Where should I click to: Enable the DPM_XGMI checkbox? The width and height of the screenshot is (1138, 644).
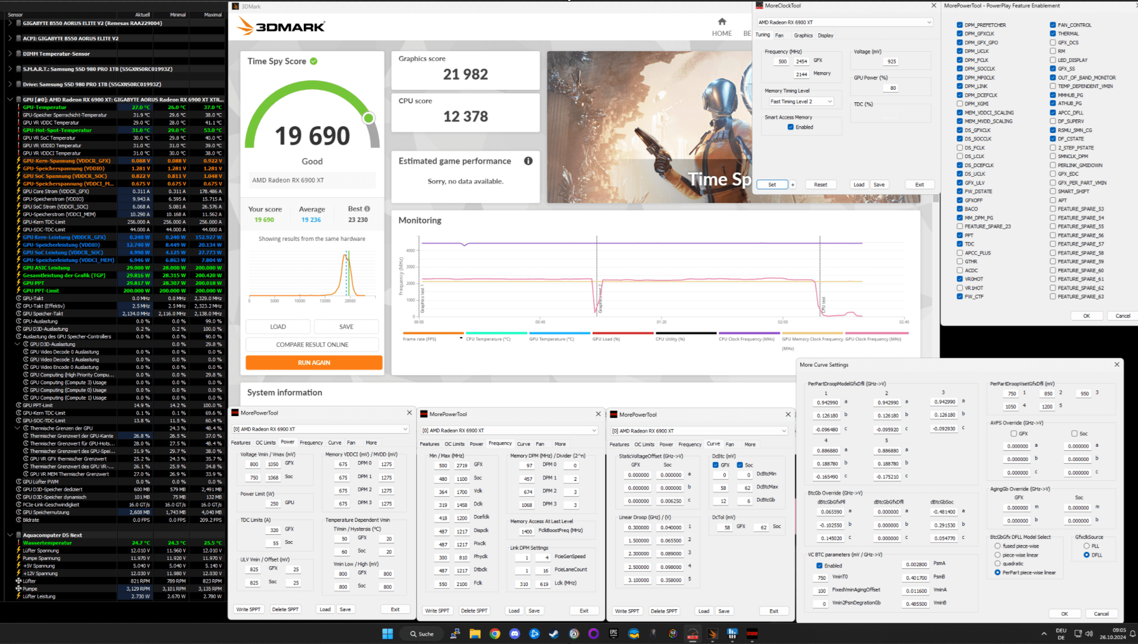[959, 103]
